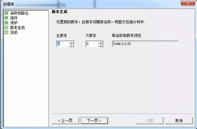Image resolution: width=197 pixels, height=129 pixels.
Task: Go back with <上一页 button
Action: 65,121
